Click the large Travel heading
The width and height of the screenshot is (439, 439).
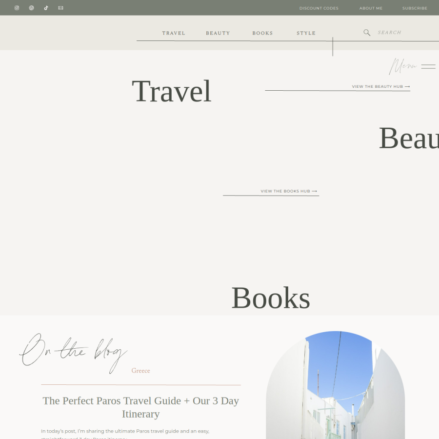click(172, 91)
